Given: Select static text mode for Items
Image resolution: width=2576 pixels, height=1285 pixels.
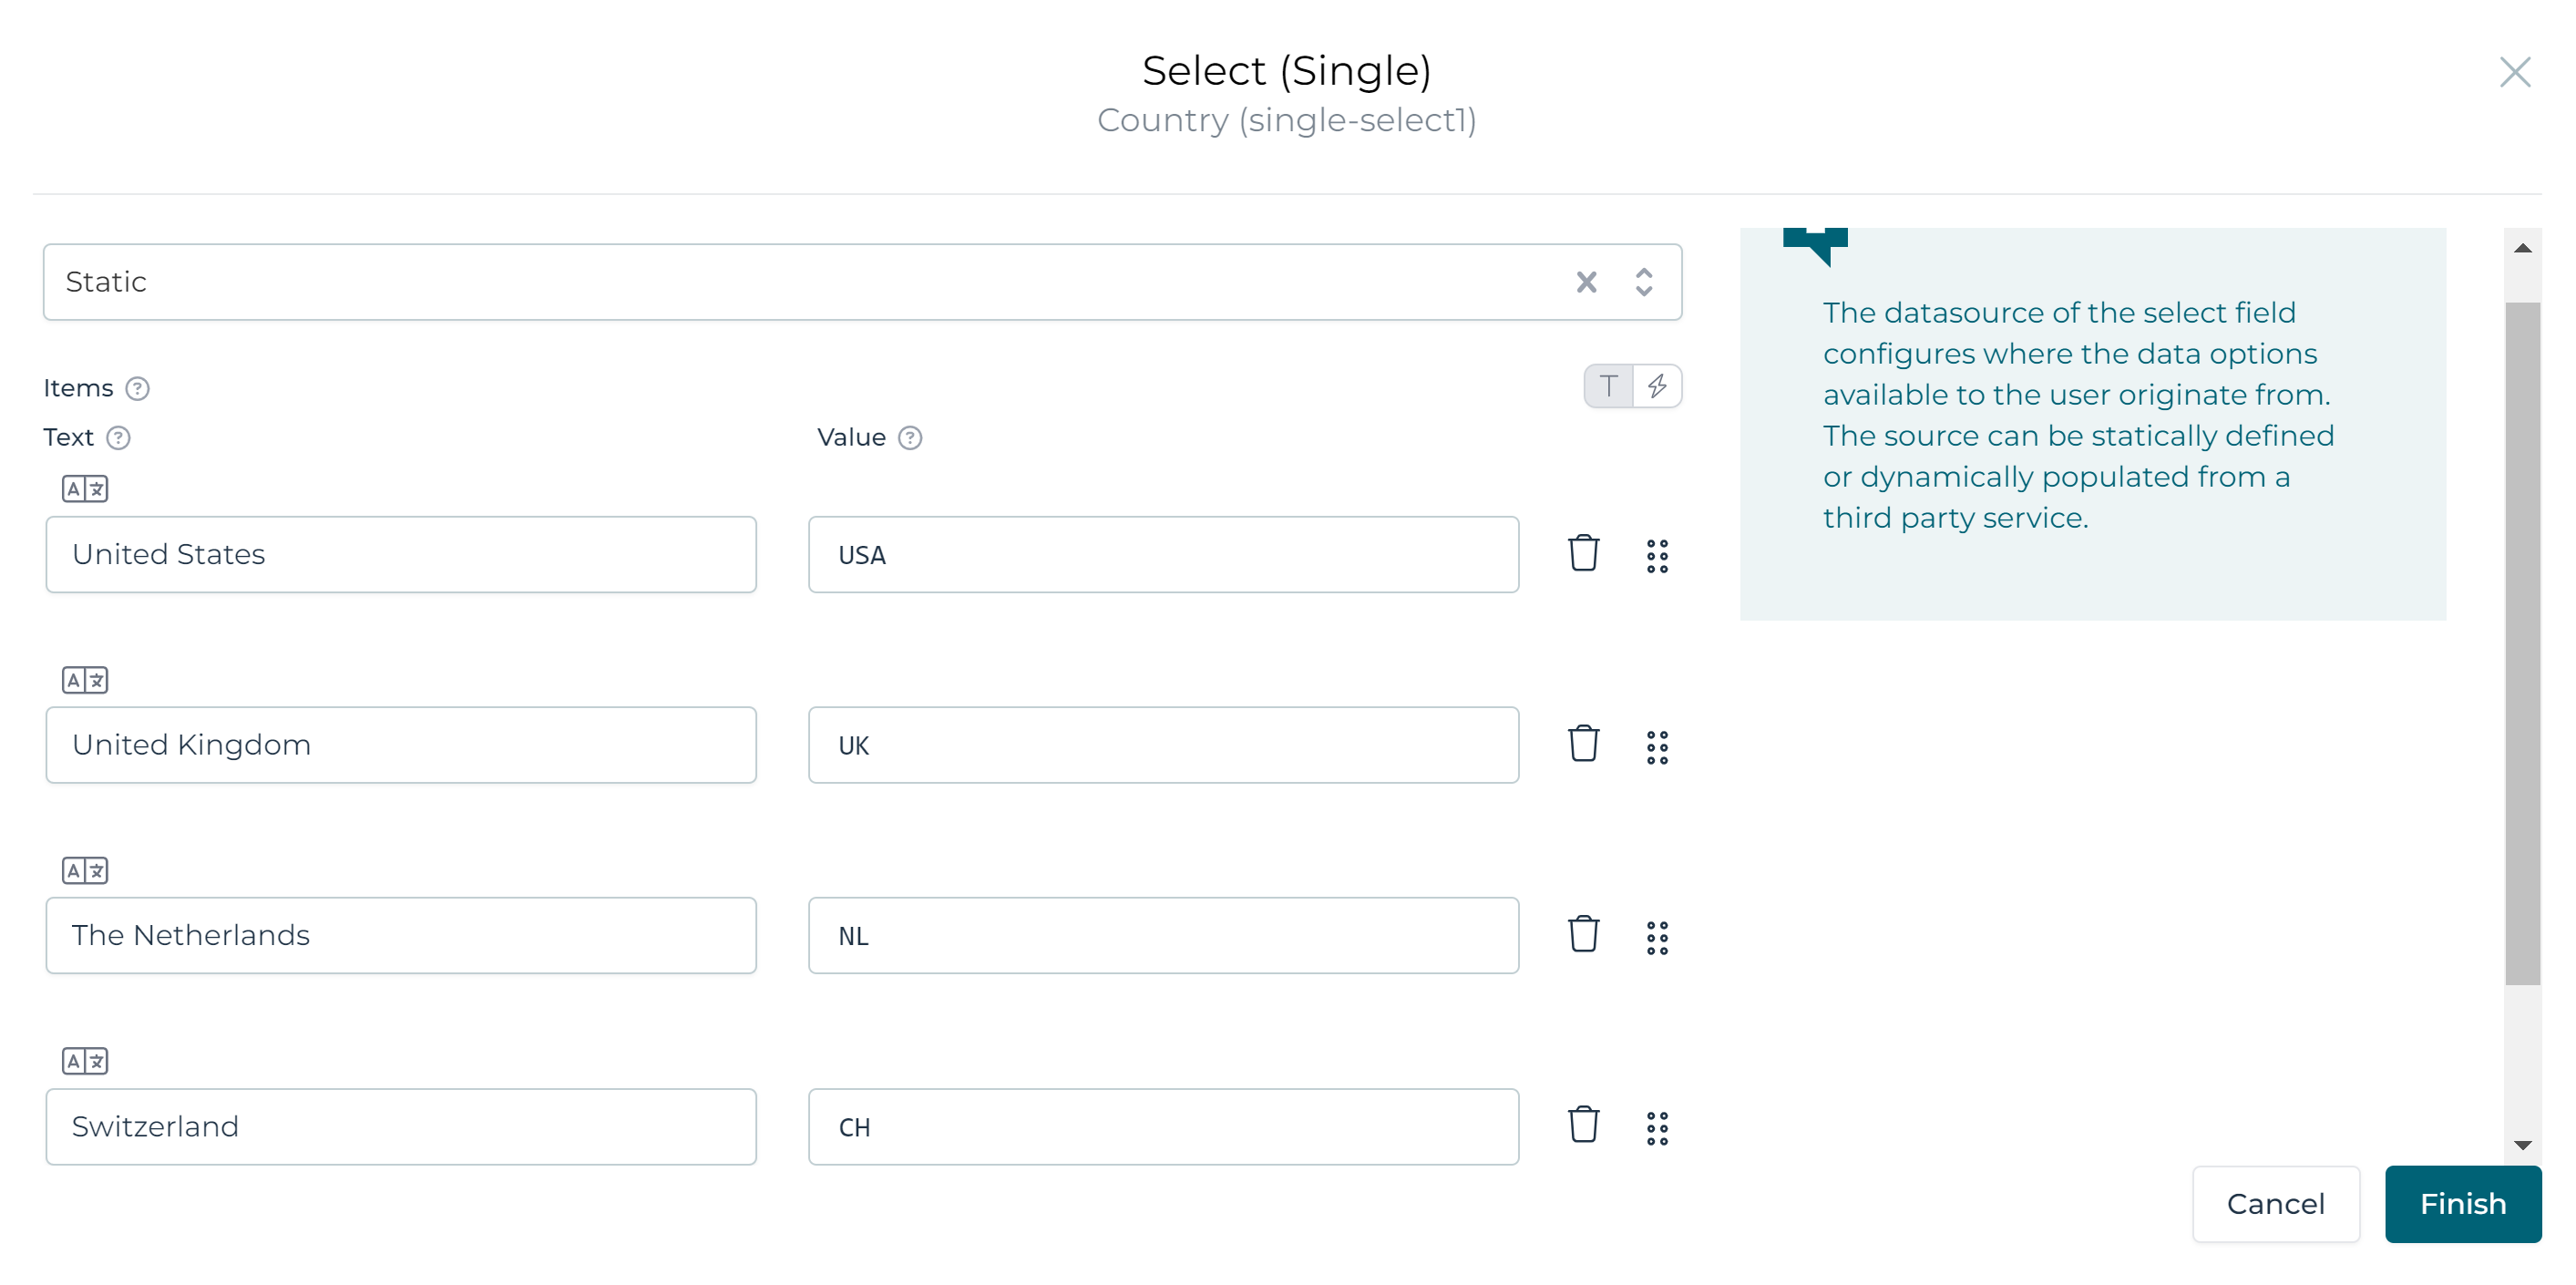Looking at the screenshot, I should coord(1607,385).
